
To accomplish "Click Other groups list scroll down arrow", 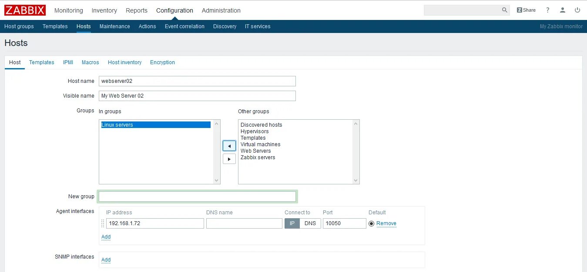I will [x=356, y=180].
